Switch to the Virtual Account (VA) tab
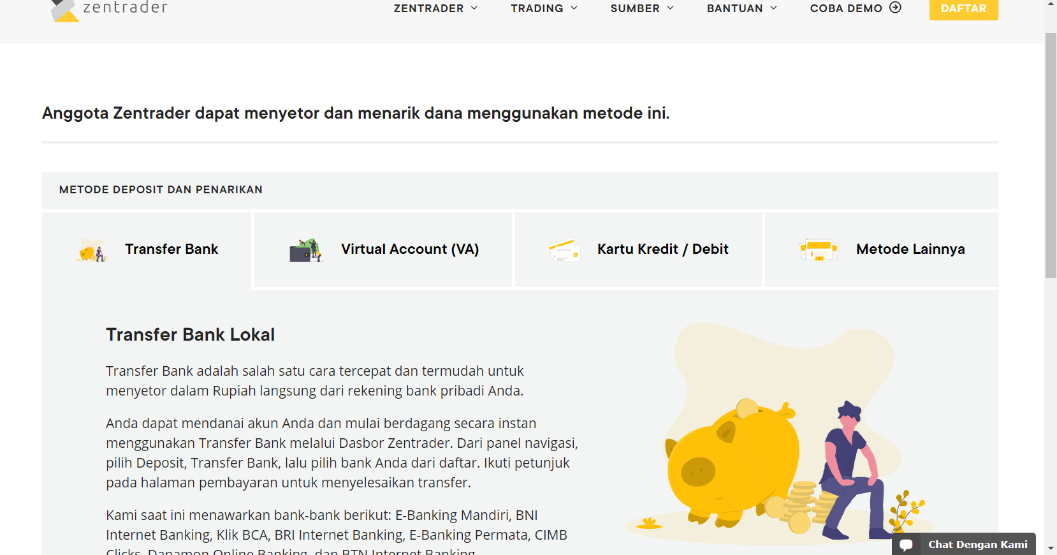This screenshot has width=1057, height=555. click(x=383, y=250)
